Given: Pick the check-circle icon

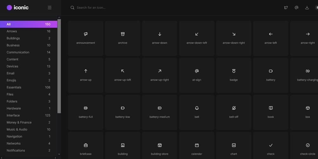Looking at the screenshot, I should (304, 146).
